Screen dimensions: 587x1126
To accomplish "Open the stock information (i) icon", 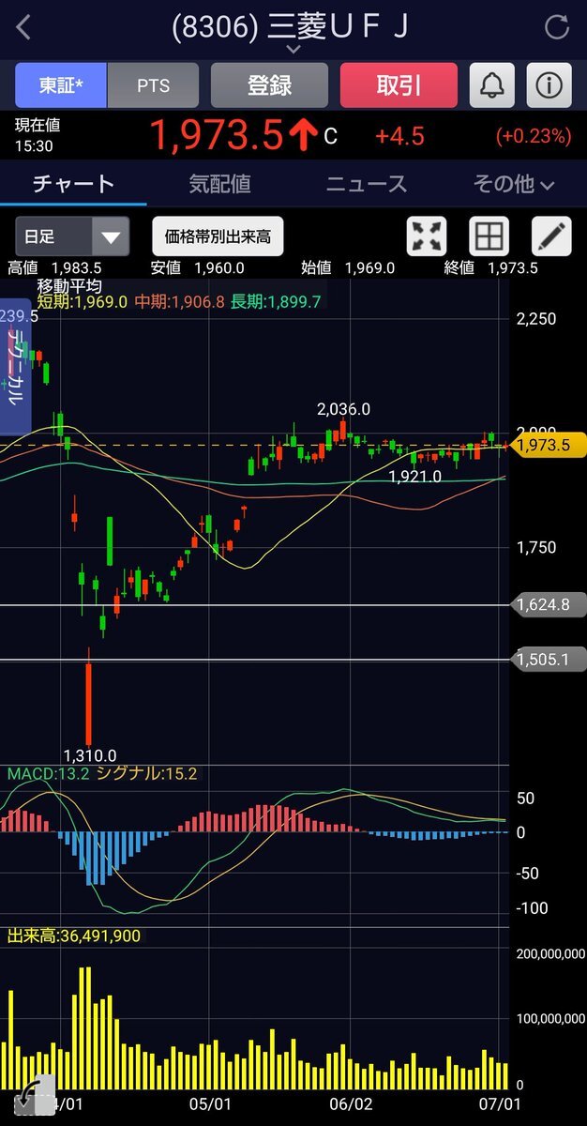I will 549,85.
